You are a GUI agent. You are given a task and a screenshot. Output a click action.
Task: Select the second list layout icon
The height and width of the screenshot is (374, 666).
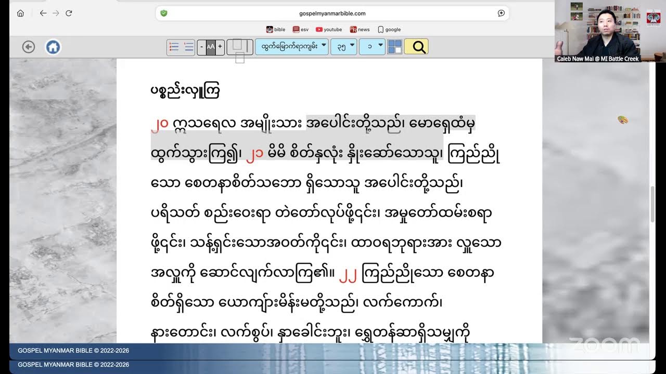pyautogui.click(x=188, y=47)
